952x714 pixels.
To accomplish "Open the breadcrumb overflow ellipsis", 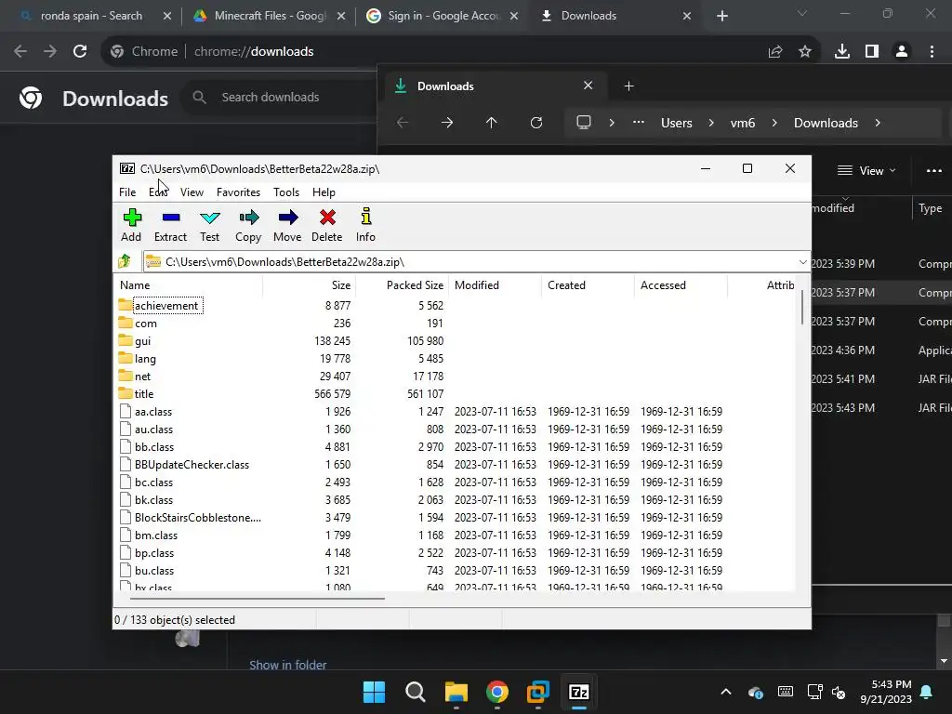I will click(x=638, y=123).
